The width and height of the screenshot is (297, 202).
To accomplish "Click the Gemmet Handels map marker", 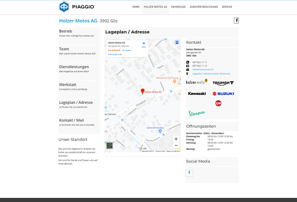I will click(x=160, y=131).
